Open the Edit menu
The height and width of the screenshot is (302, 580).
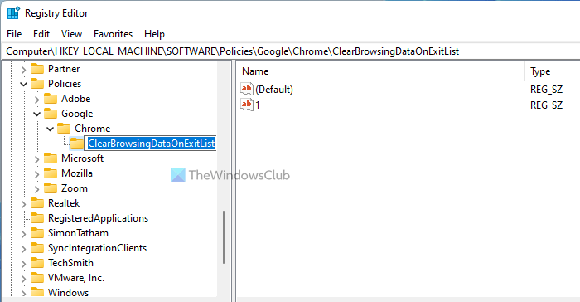pos(41,34)
